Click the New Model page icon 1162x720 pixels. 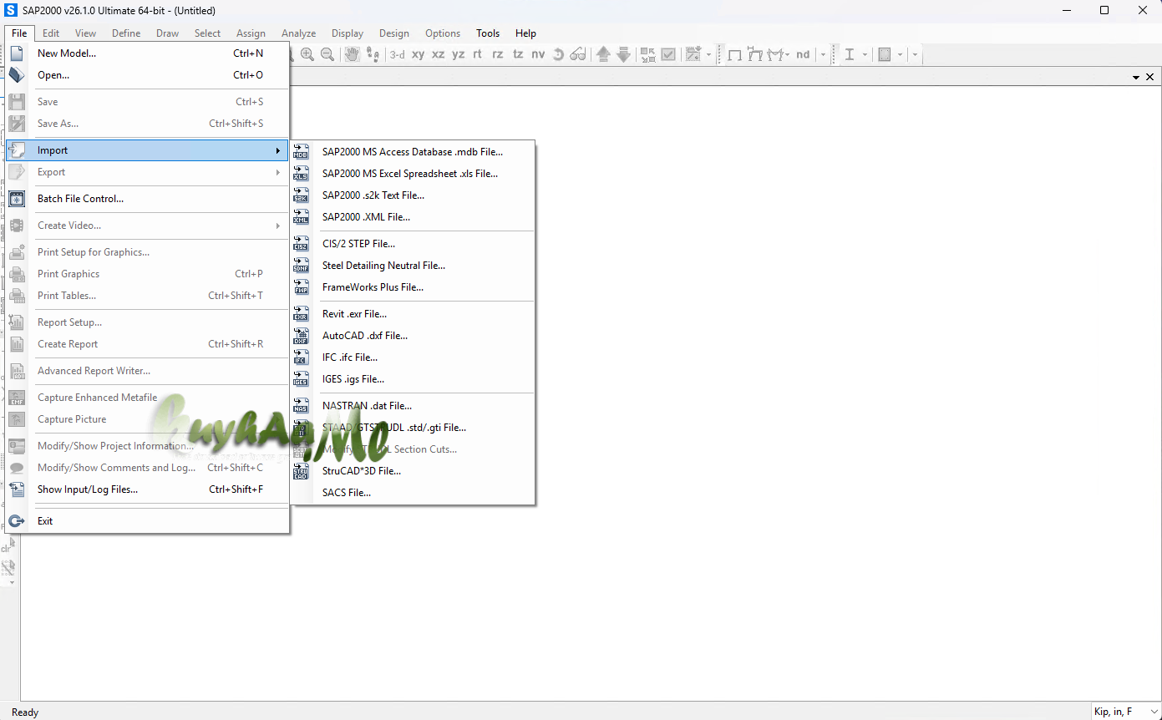17,53
